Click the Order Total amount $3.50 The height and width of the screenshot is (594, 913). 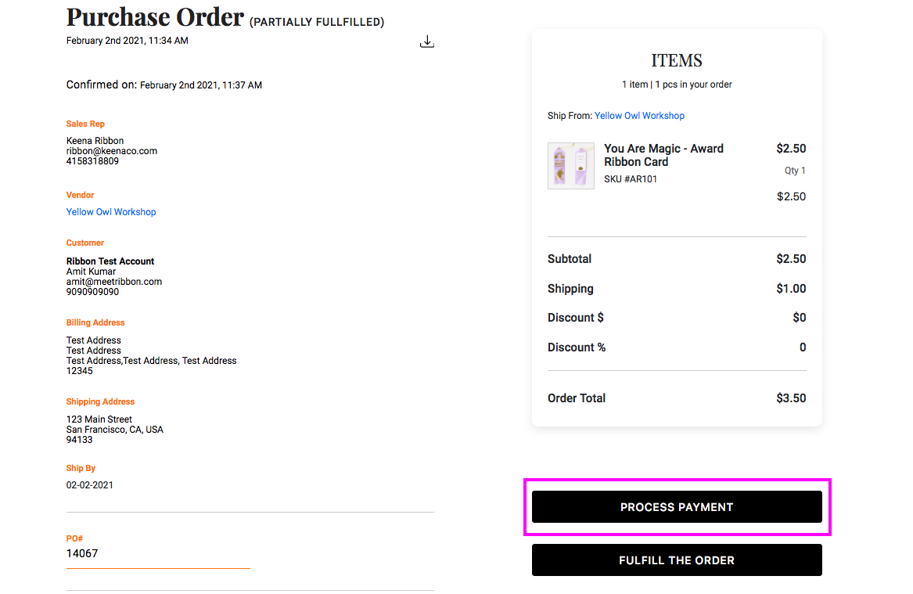coord(791,398)
